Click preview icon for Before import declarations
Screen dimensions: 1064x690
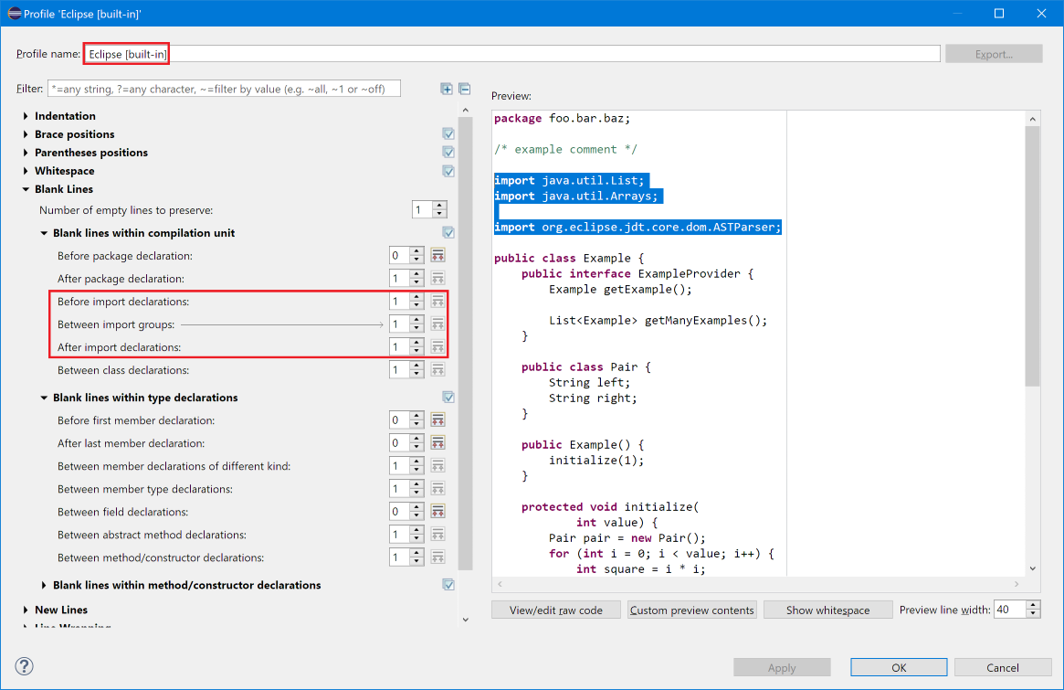click(437, 301)
